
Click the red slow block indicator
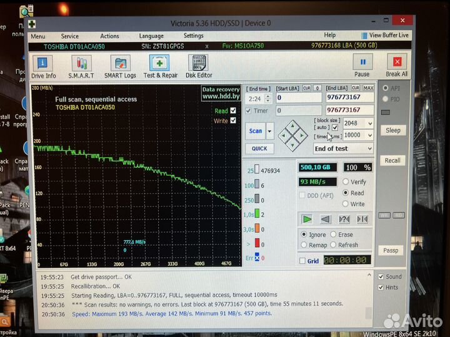pyautogui.click(x=257, y=243)
